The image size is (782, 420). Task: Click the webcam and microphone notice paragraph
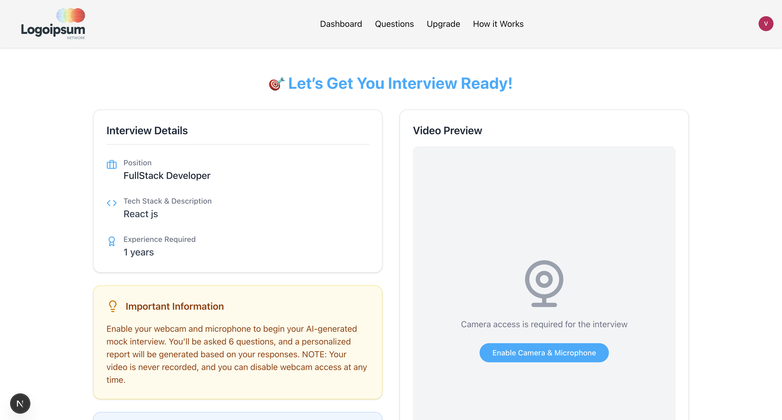pos(237,354)
